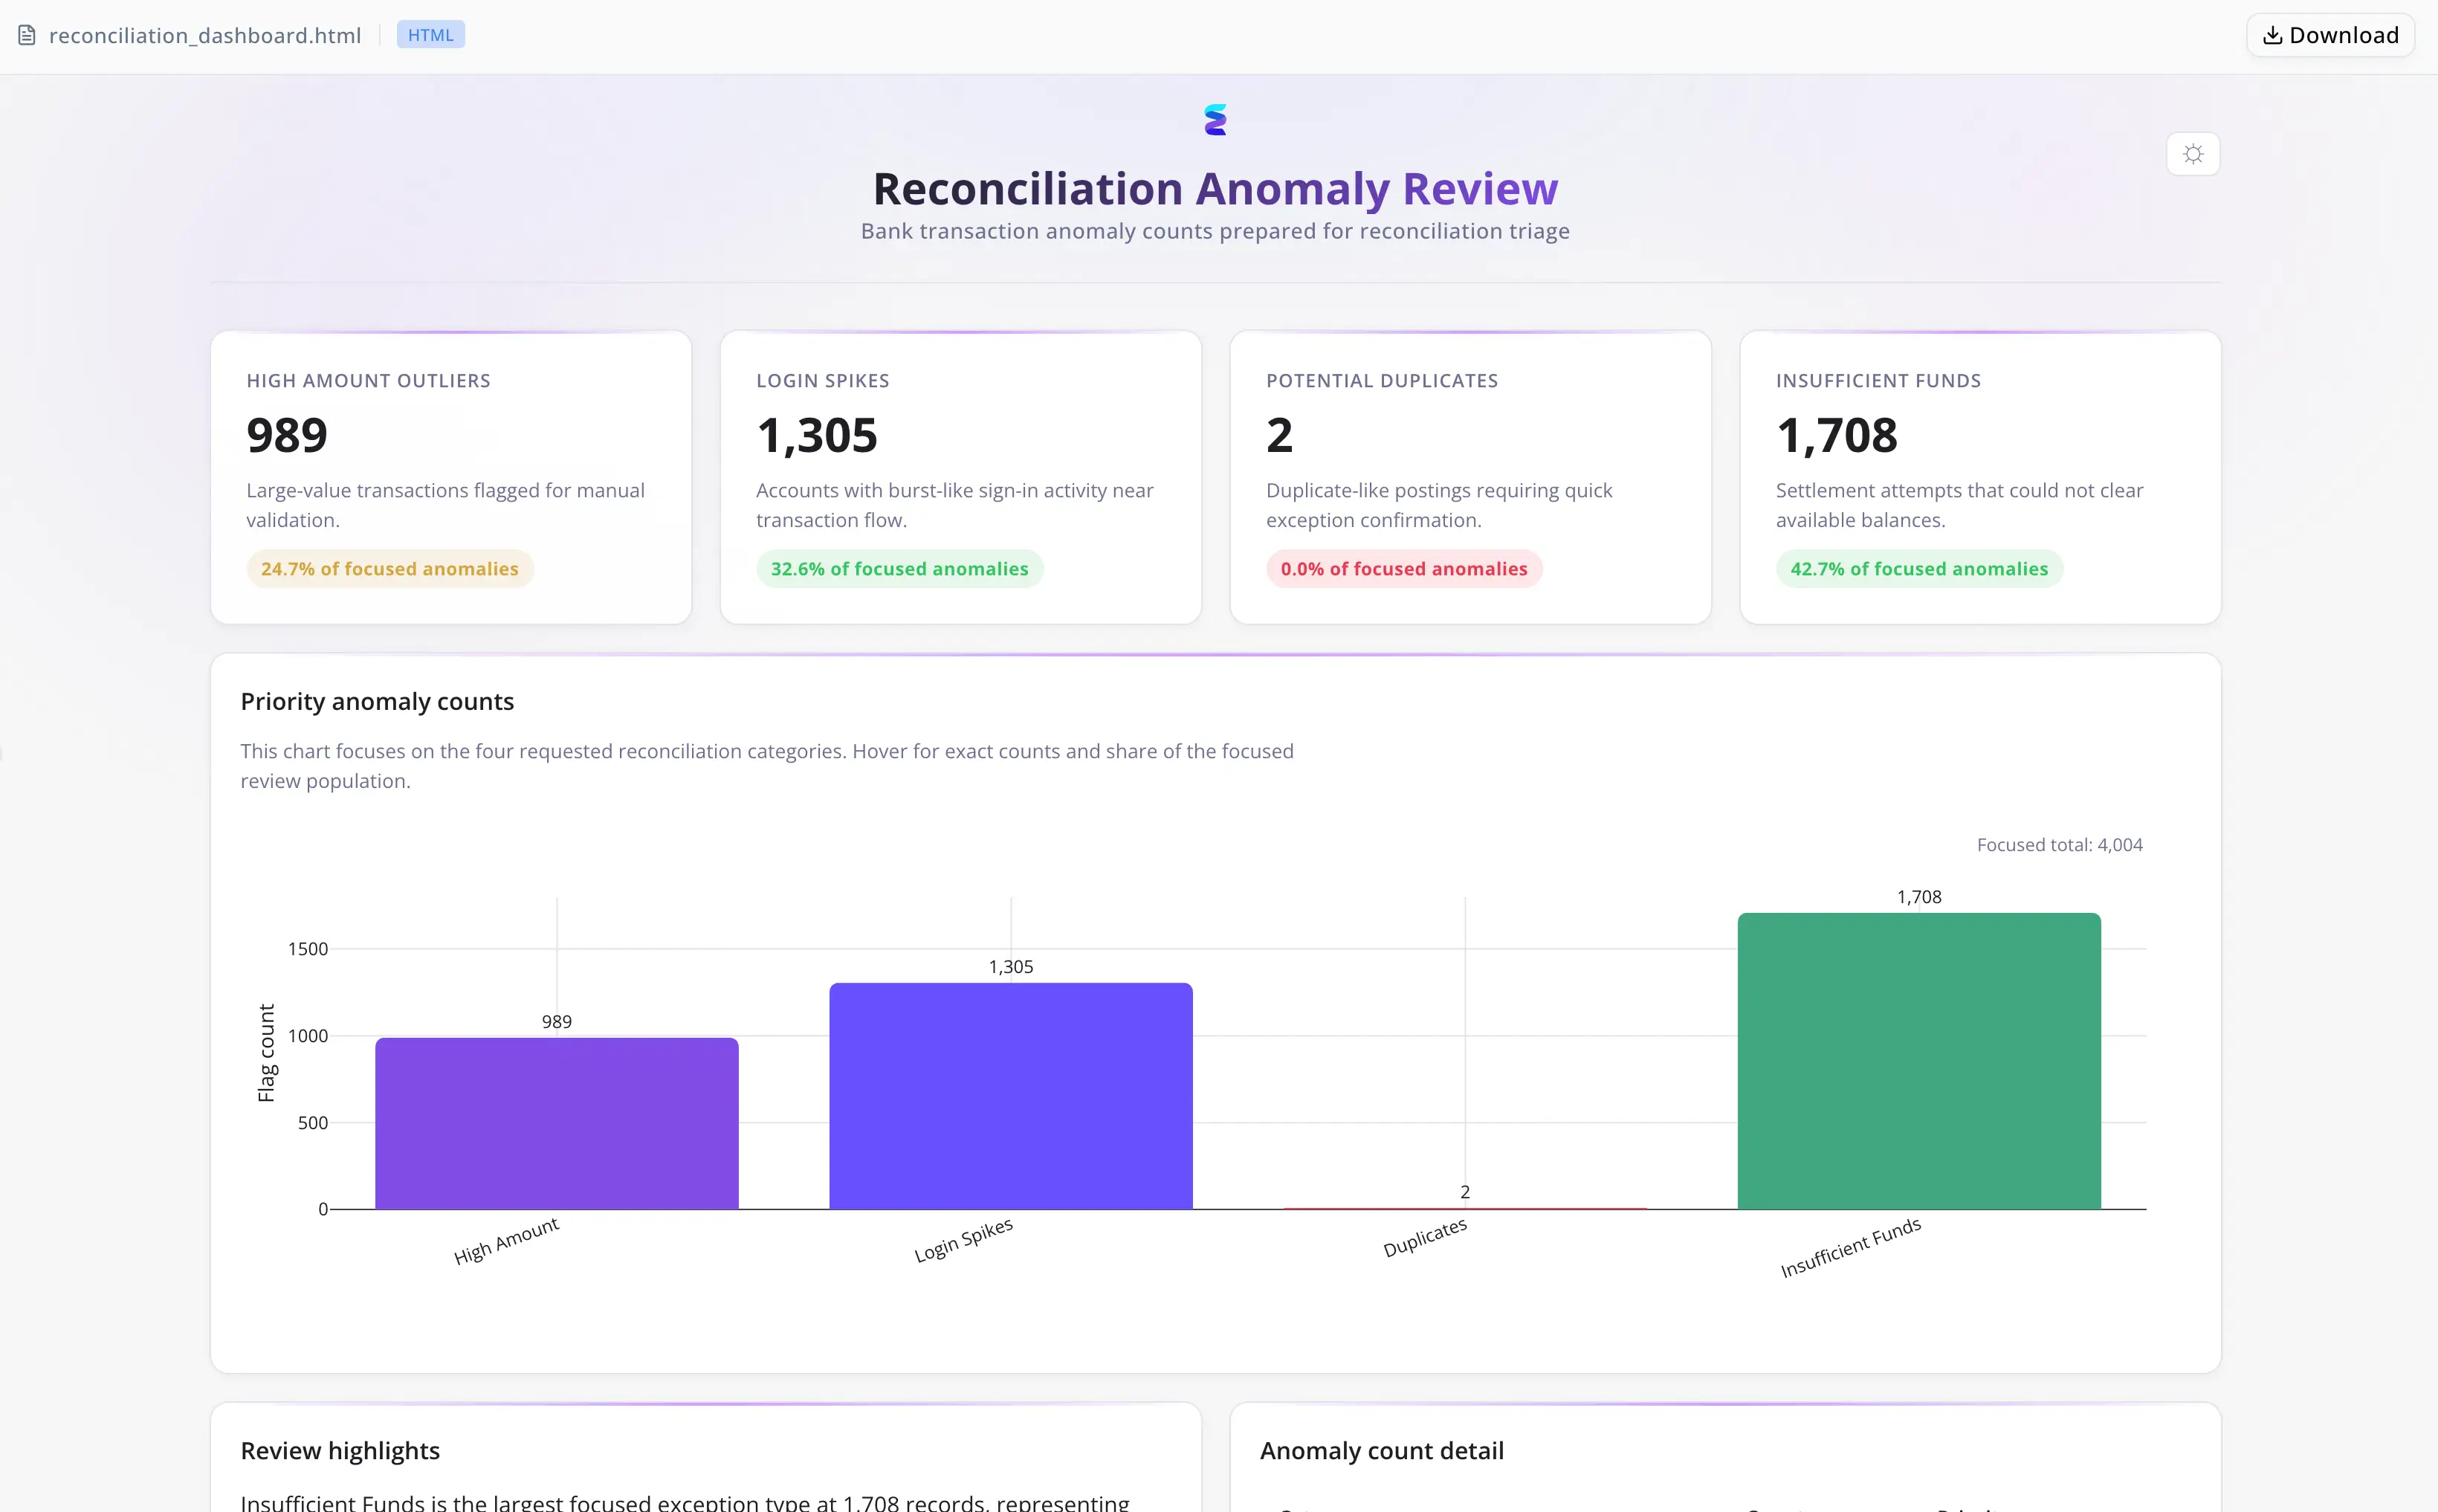Click the file document icon beside reconciliation_dashboard.html

coord(27,36)
